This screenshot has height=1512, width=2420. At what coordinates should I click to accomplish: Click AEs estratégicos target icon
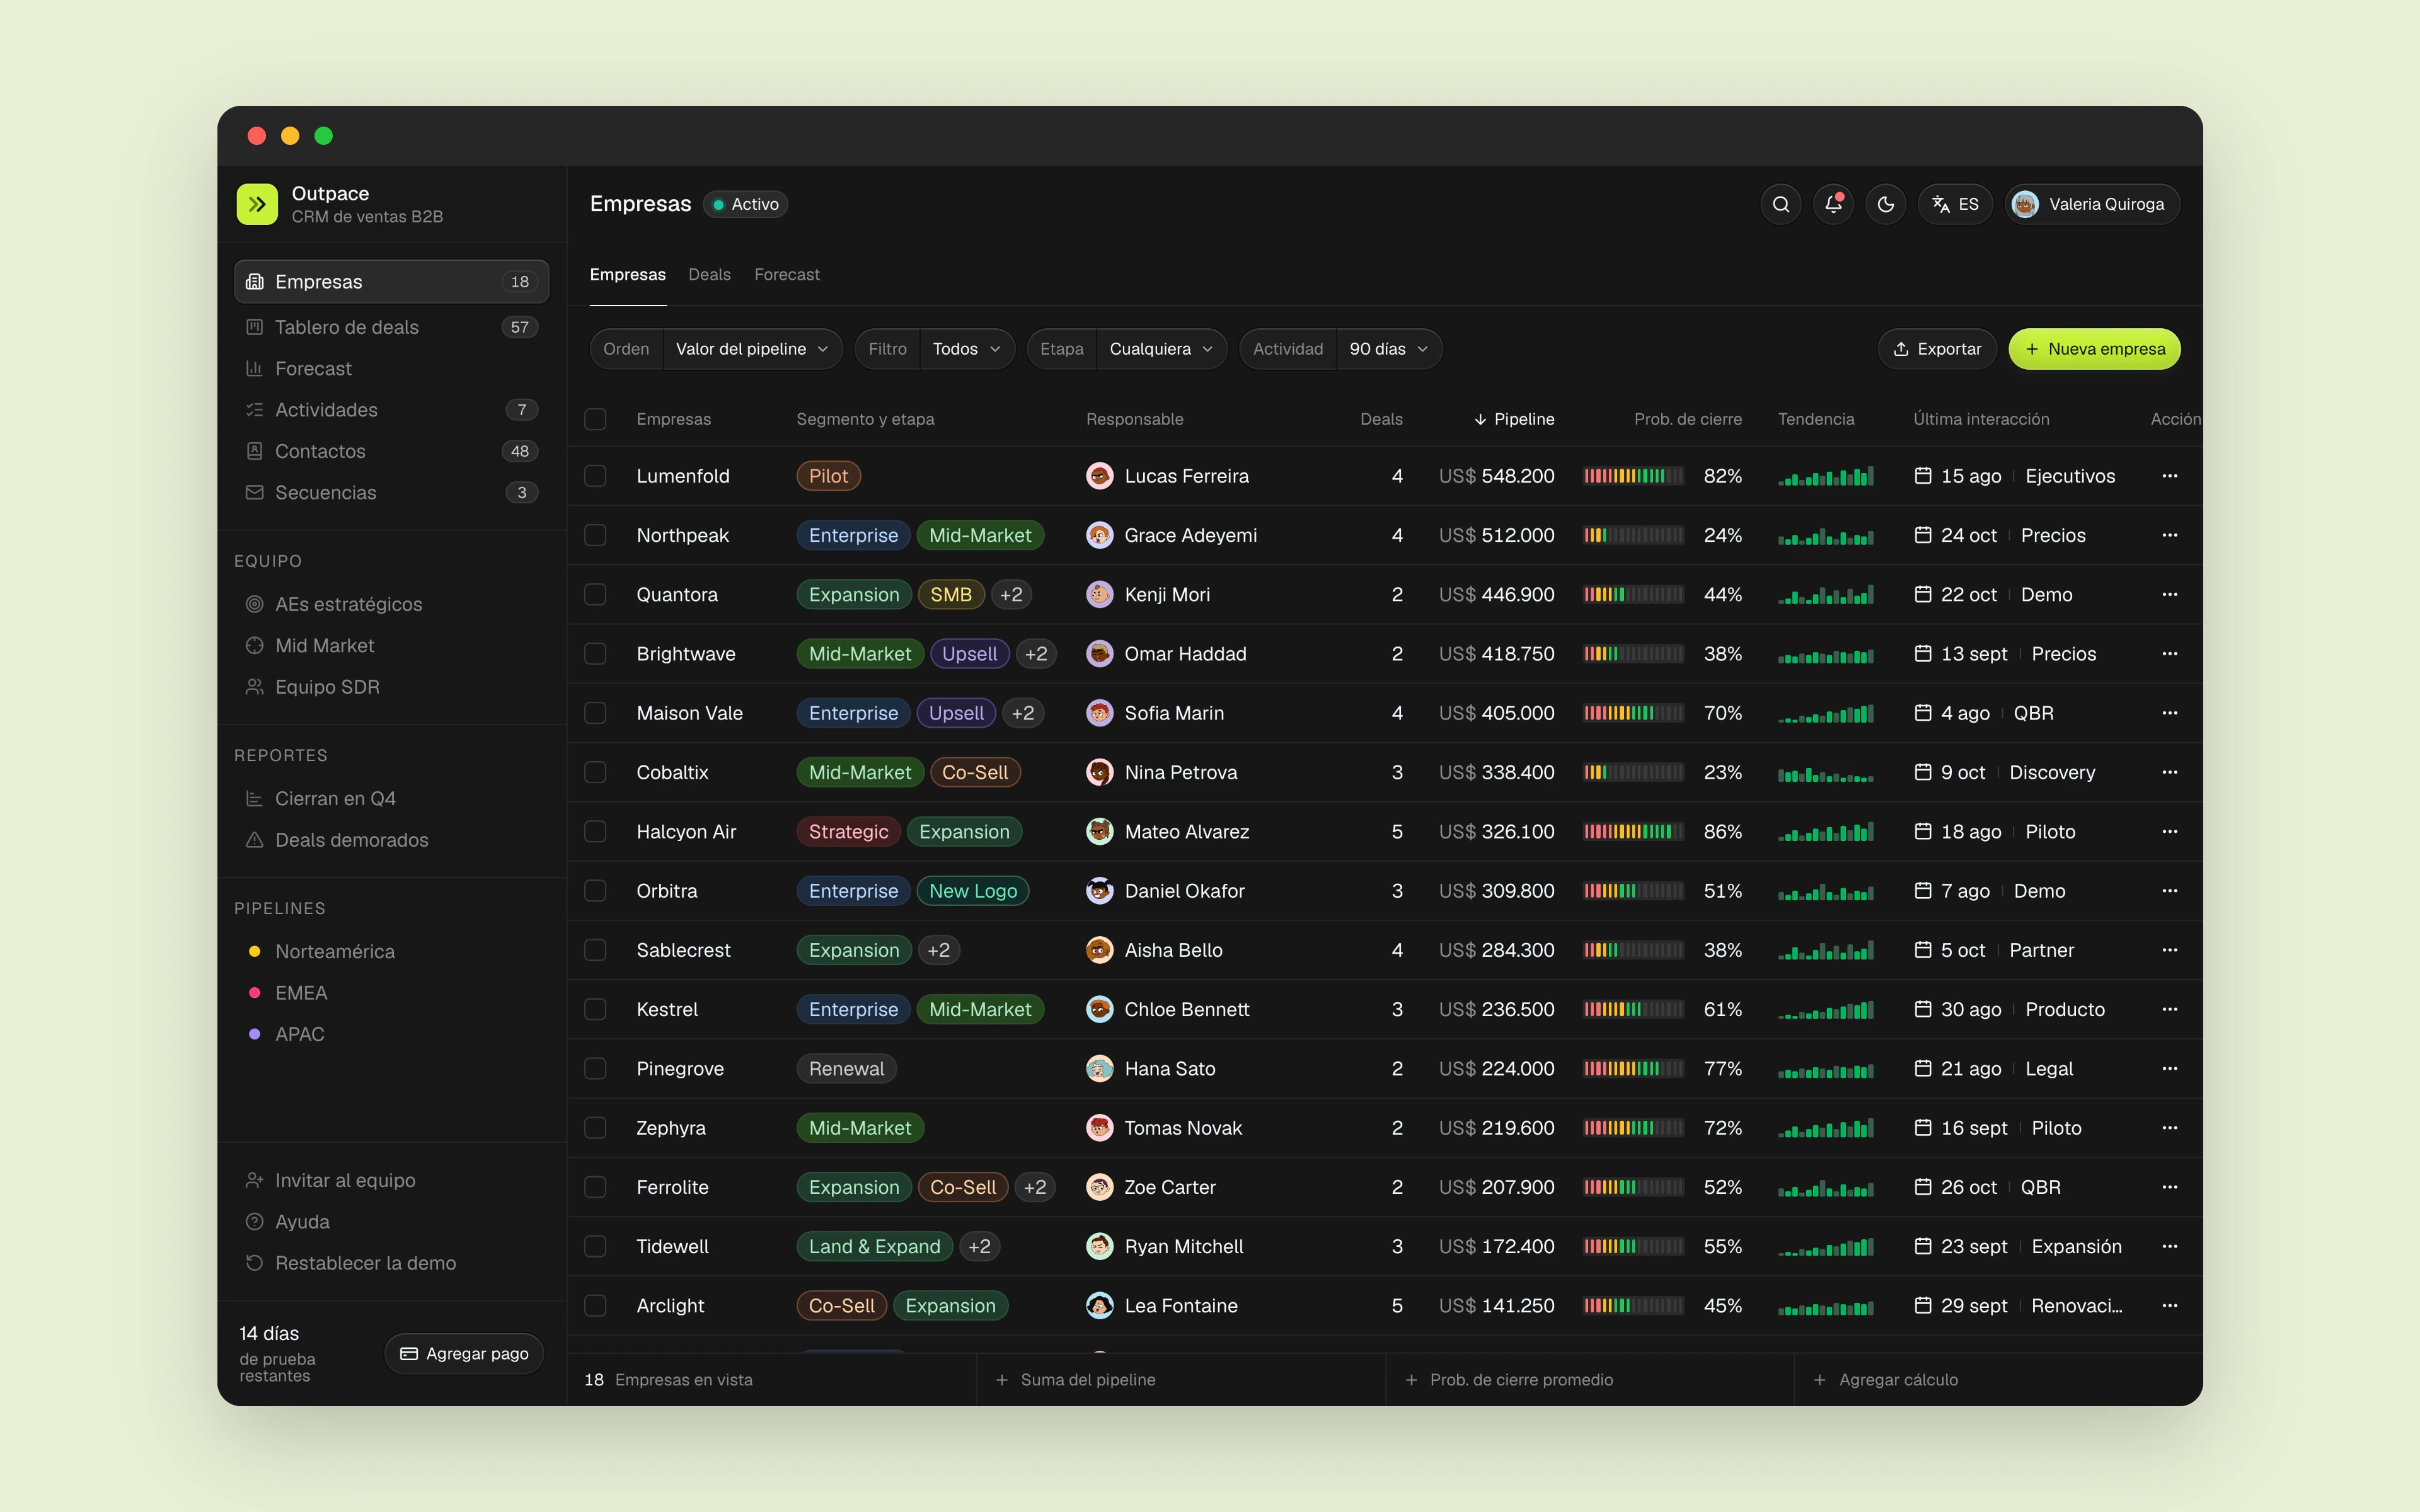point(255,604)
